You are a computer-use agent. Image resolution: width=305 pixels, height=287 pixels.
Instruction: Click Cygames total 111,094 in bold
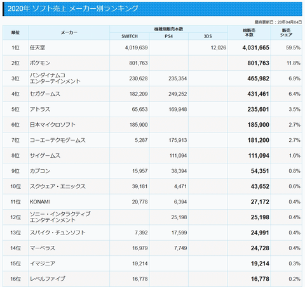(x=259, y=156)
